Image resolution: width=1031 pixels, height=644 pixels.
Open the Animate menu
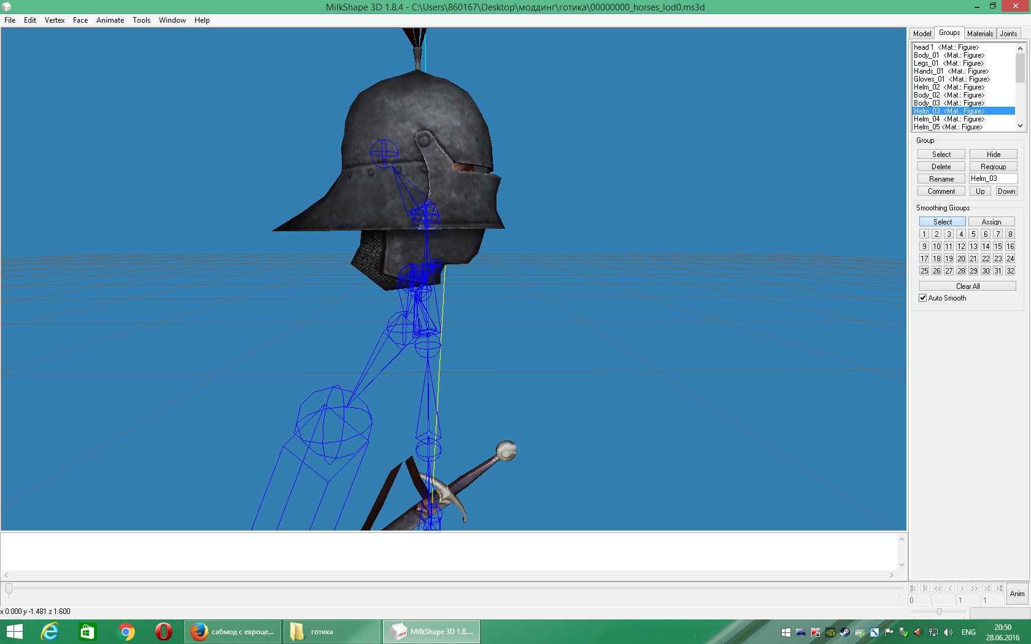point(110,20)
